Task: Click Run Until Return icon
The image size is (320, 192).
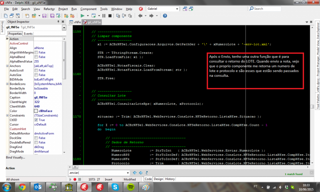Action: coord(130,16)
